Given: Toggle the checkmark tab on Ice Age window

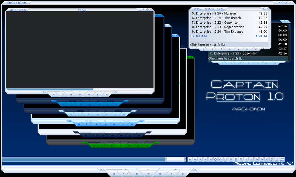Looking at the screenshot, I should coord(44,91).
